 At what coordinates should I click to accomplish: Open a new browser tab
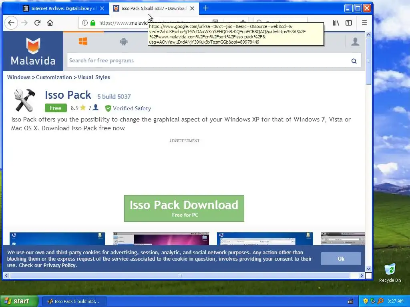point(206,8)
